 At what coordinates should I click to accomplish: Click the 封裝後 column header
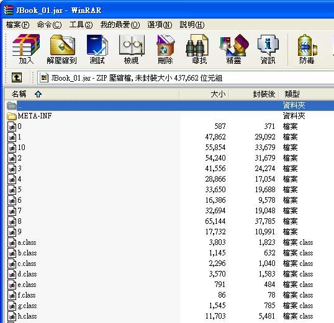click(254, 94)
